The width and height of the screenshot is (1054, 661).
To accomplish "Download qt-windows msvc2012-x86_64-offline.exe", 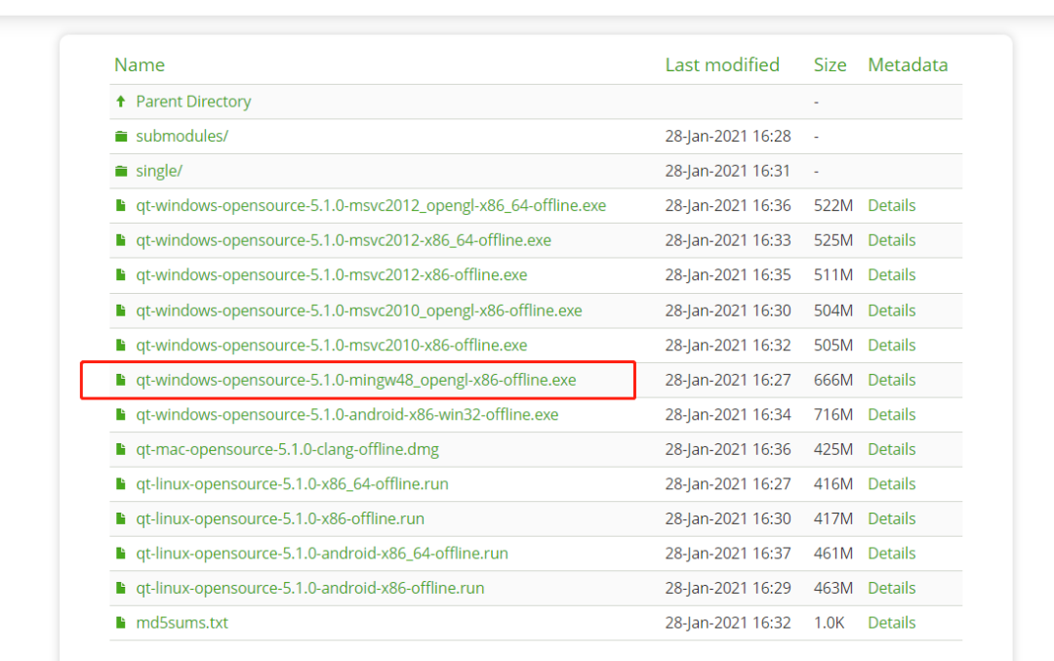I will pos(344,240).
